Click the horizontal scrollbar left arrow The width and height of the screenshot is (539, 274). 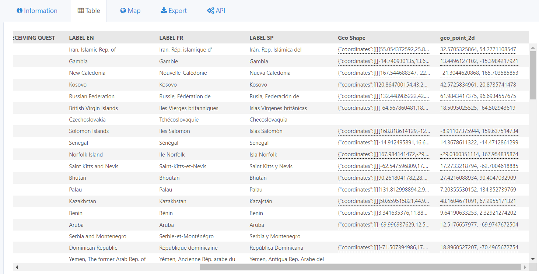(x=17, y=267)
